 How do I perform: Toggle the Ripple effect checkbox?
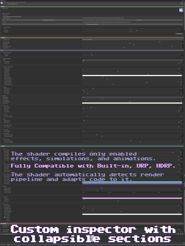[x=83, y=119]
